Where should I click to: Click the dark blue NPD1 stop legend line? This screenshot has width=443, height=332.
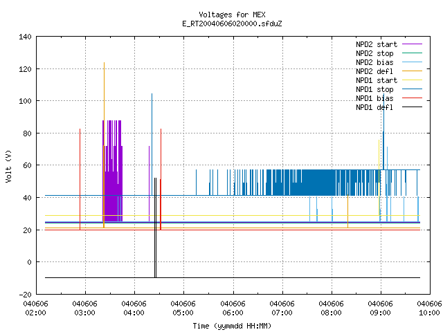412,89
